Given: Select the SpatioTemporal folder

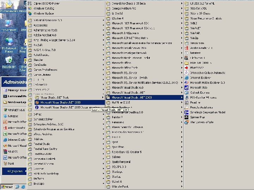Looking at the screenshot, I should click(144, 162).
